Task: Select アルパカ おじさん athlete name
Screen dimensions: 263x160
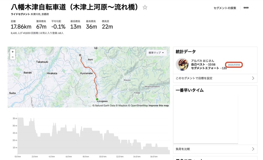Action: (203, 61)
